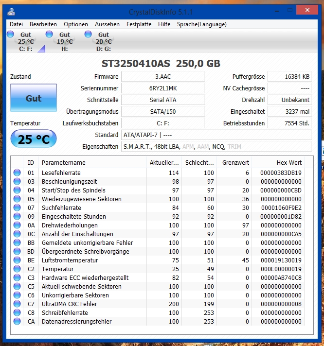Click the serial number field 6RY2L1MK
Viewport: 324px width, 346px height.
pos(163,88)
